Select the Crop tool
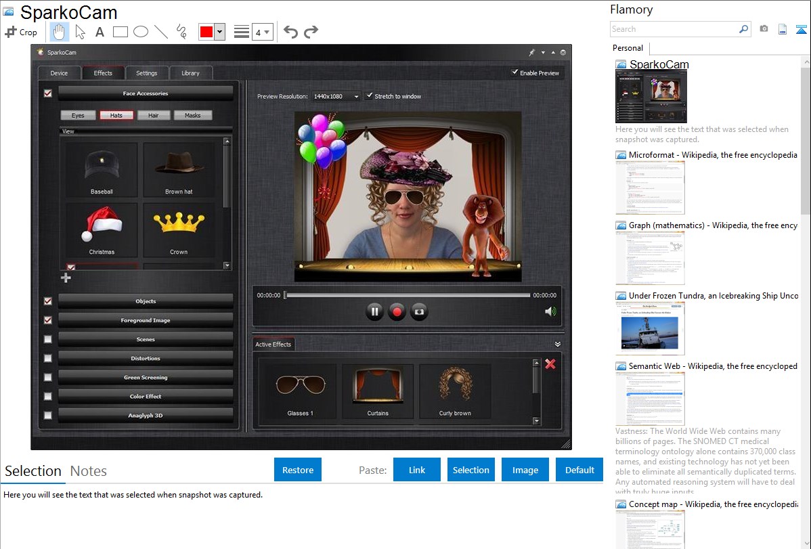Screen dimensions: 811x549 21,32
